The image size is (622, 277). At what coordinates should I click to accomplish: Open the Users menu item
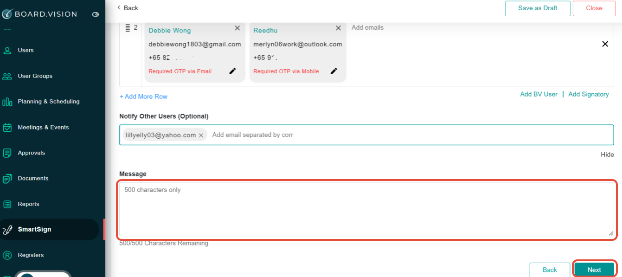click(26, 50)
